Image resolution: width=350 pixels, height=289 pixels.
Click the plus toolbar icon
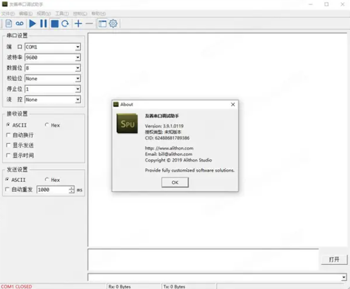(78, 24)
